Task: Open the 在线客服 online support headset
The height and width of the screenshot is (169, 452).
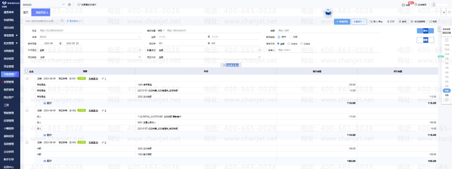Action: tap(416, 5)
